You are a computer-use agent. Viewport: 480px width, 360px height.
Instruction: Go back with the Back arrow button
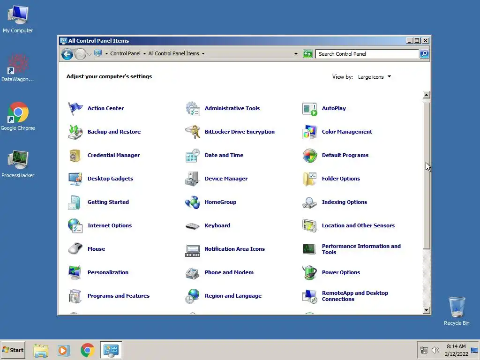point(67,54)
